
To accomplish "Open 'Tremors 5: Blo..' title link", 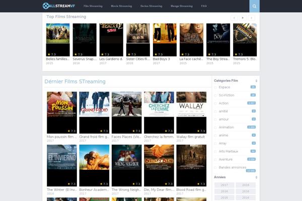I will pos(245,59).
